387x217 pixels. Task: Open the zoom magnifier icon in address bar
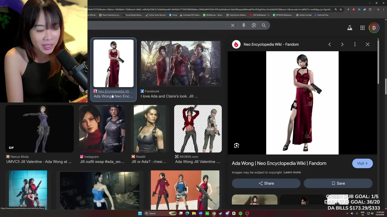coord(336,9)
